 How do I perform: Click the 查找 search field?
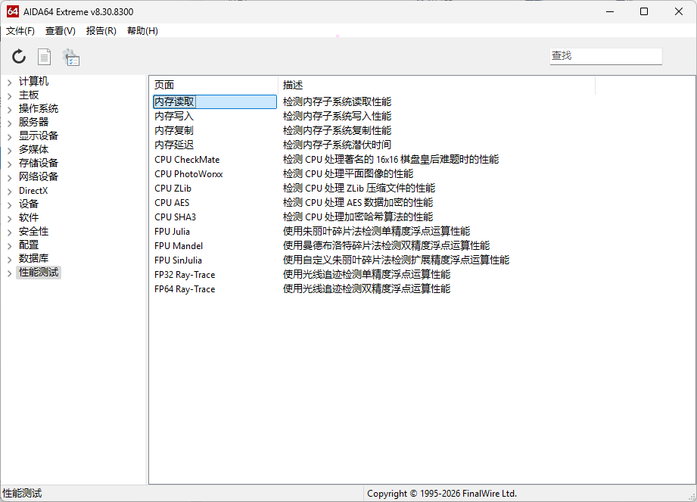(605, 56)
